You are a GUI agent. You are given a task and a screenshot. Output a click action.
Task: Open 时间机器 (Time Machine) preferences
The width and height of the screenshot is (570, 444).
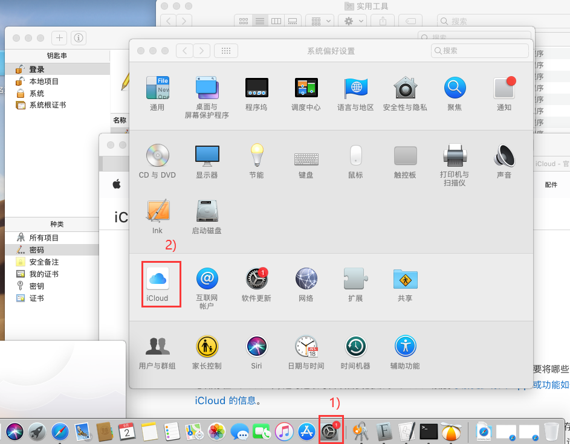pos(355,352)
